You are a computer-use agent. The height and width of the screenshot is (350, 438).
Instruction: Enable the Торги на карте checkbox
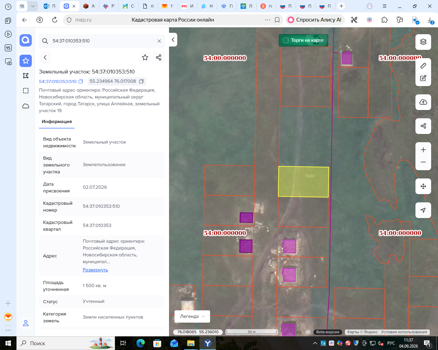(x=286, y=40)
